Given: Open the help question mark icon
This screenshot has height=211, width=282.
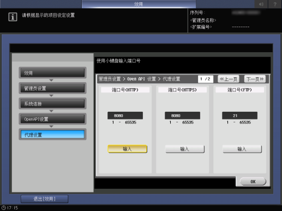Looking at the screenshot, I should click(275, 4).
